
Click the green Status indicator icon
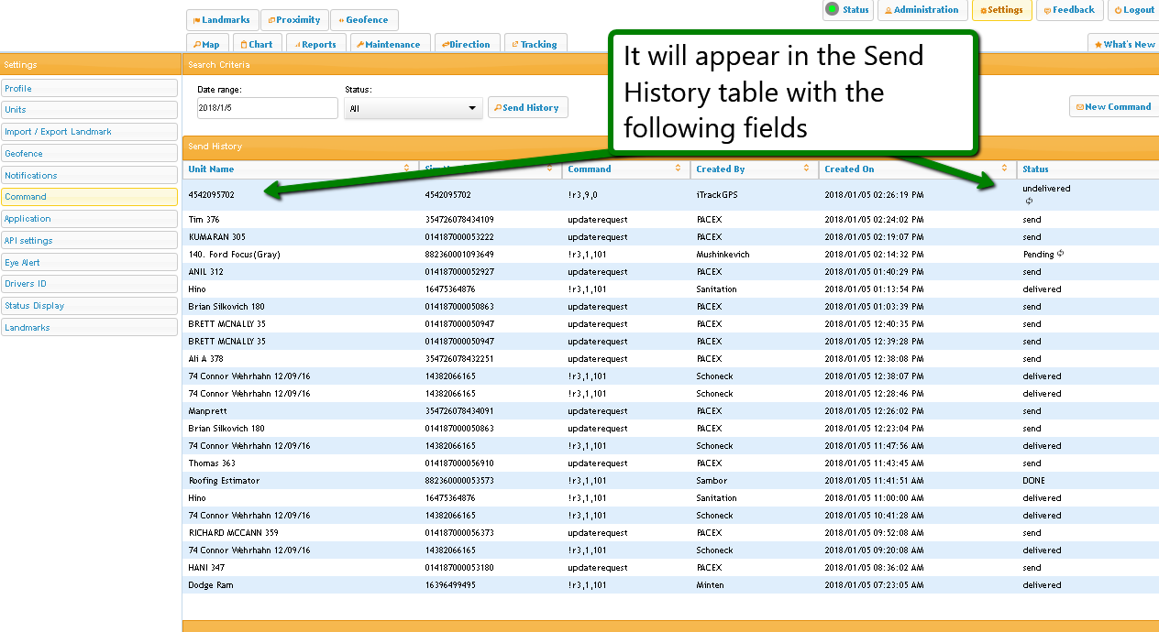pyautogui.click(x=832, y=9)
